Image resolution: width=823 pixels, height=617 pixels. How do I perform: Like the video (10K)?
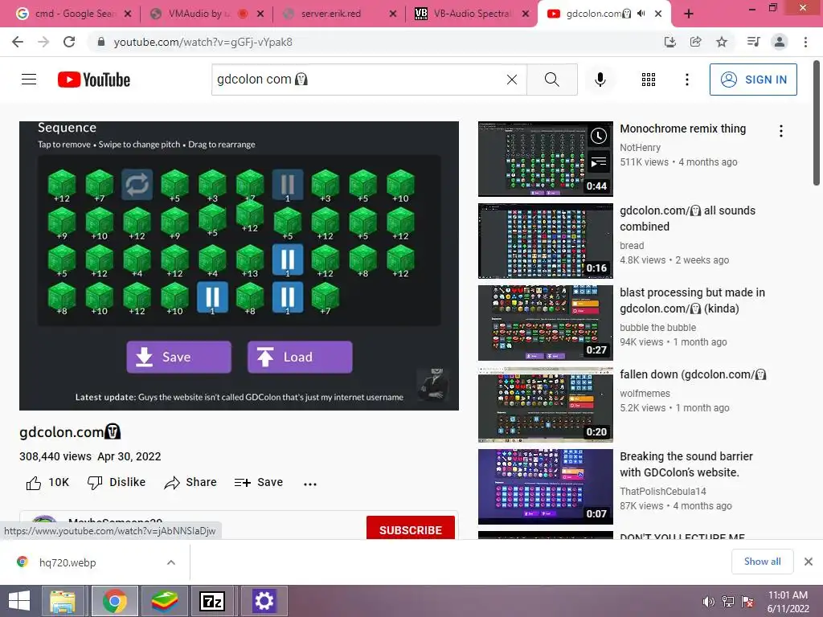[x=47, y=483]
